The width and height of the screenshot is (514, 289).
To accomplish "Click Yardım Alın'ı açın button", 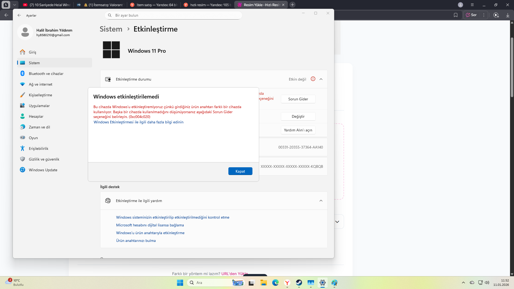I will click(298, 130).
